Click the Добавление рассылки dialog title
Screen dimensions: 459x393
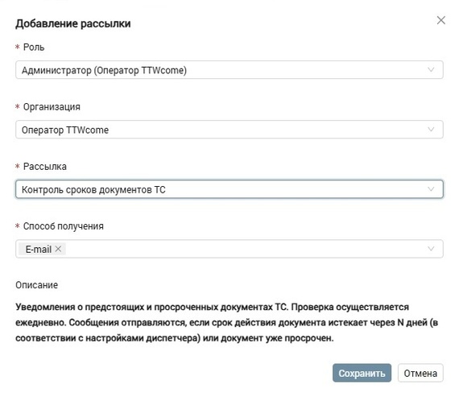click(x=73, y=23)
